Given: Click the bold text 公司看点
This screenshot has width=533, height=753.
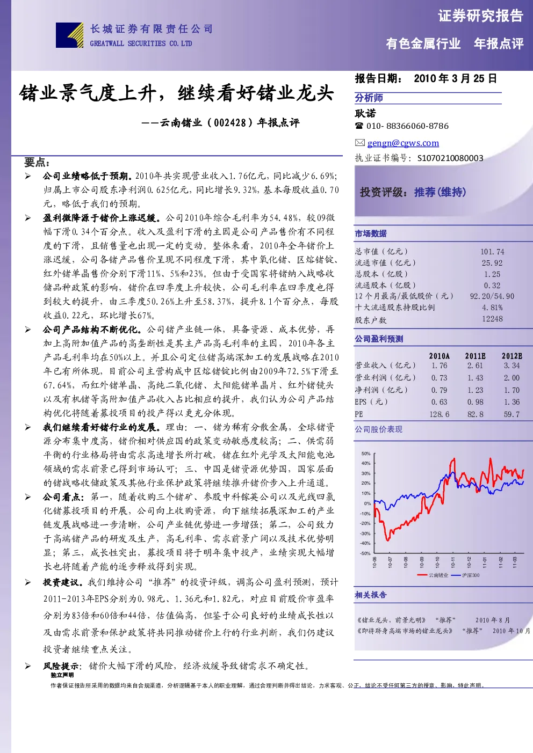Looking at the screenshot, I should click(x=64, y=497).
